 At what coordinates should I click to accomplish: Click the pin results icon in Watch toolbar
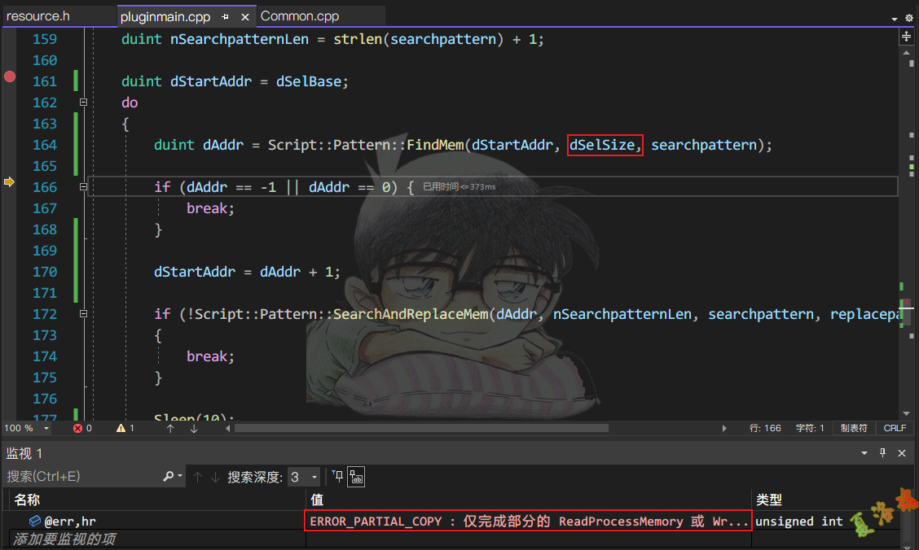click(x=338, y=477)
